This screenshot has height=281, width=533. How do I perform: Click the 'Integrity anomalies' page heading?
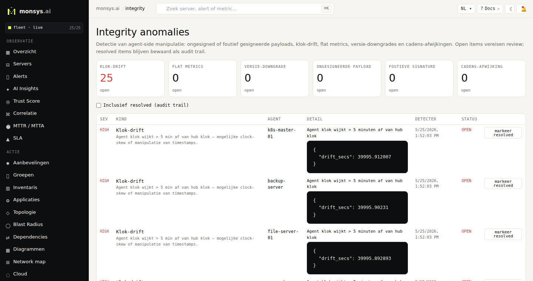pos(143,32)
